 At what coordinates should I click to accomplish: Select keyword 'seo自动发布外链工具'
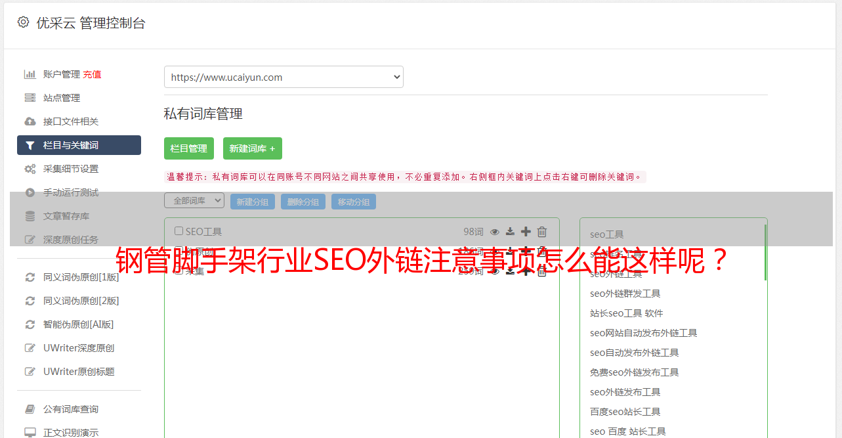pyautogui.click(x=634, y=353)
